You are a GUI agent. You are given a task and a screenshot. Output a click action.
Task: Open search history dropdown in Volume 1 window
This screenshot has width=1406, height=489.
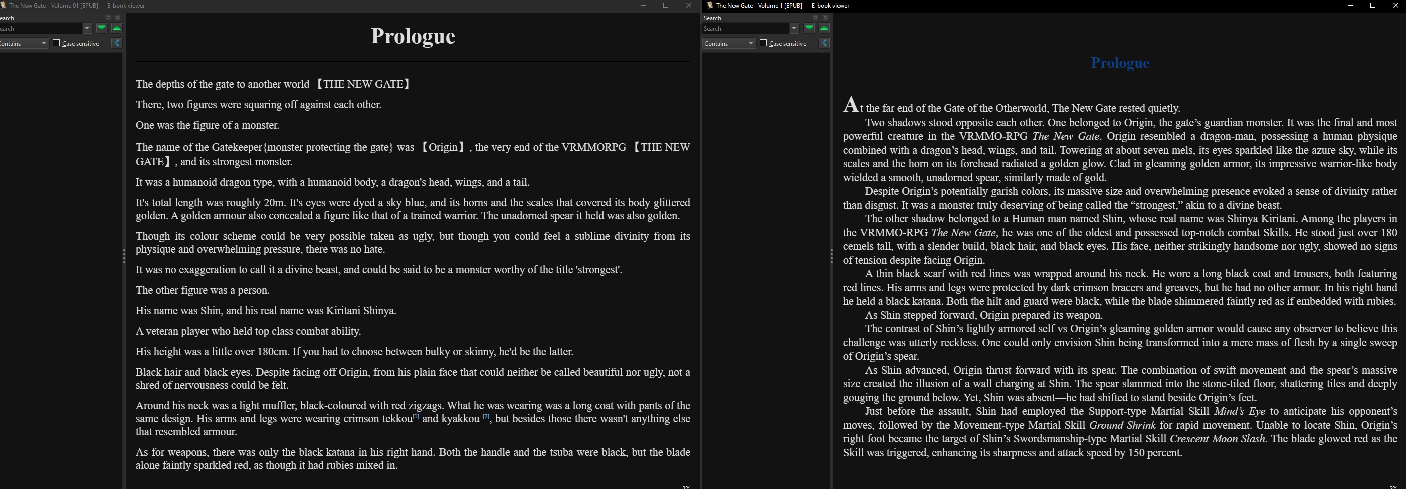pos(794,29)
